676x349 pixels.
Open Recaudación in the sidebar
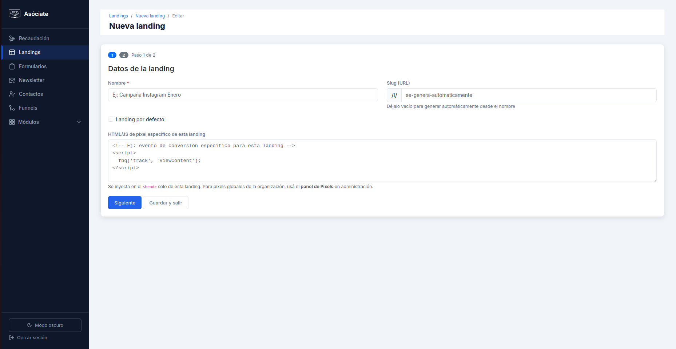tap(45, 38)
